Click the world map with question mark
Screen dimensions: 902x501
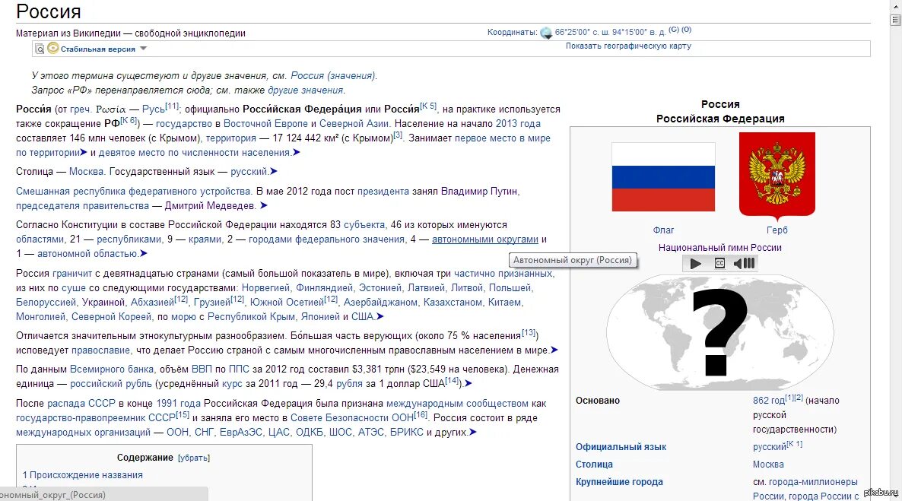pos(719,332)
